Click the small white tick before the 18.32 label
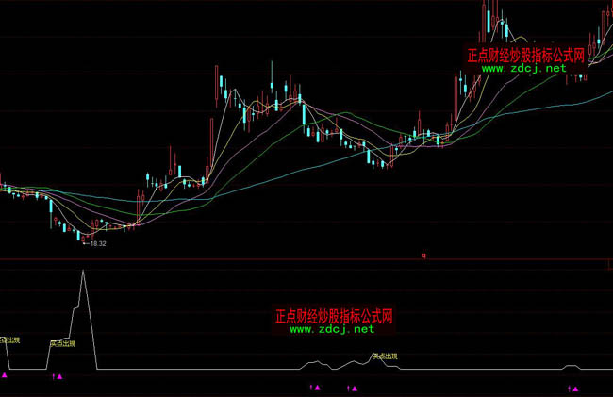The width and height of the screenshot is (613, 397). click(84, 244)
